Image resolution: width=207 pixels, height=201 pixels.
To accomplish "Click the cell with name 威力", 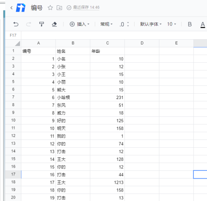I will 73,113.
